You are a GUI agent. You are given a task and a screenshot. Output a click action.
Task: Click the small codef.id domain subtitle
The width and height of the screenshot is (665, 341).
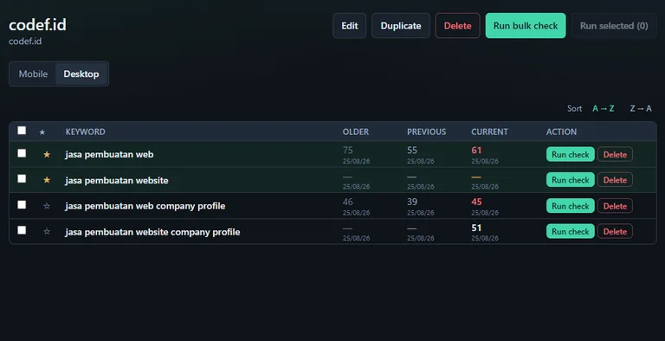(x=25, y=42)
